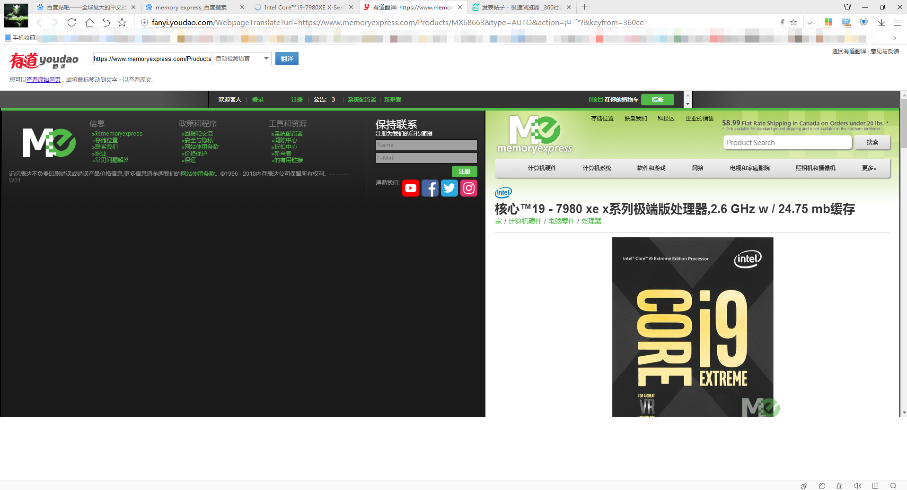The image size is (907, 490).
Task: Expand the 自动检测语言 language dropdown
Action: 242,59
